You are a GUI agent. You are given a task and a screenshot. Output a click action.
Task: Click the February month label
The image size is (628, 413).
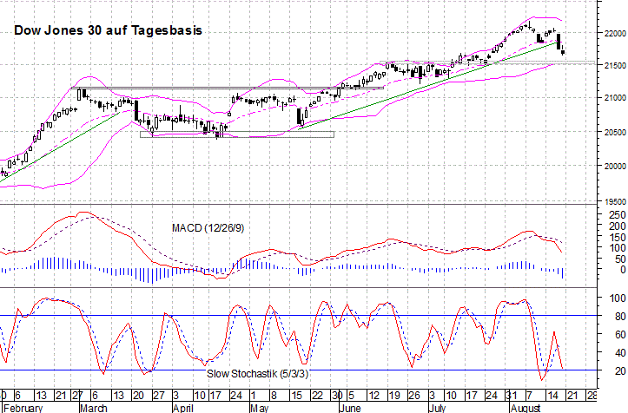[x=23, y=408]
